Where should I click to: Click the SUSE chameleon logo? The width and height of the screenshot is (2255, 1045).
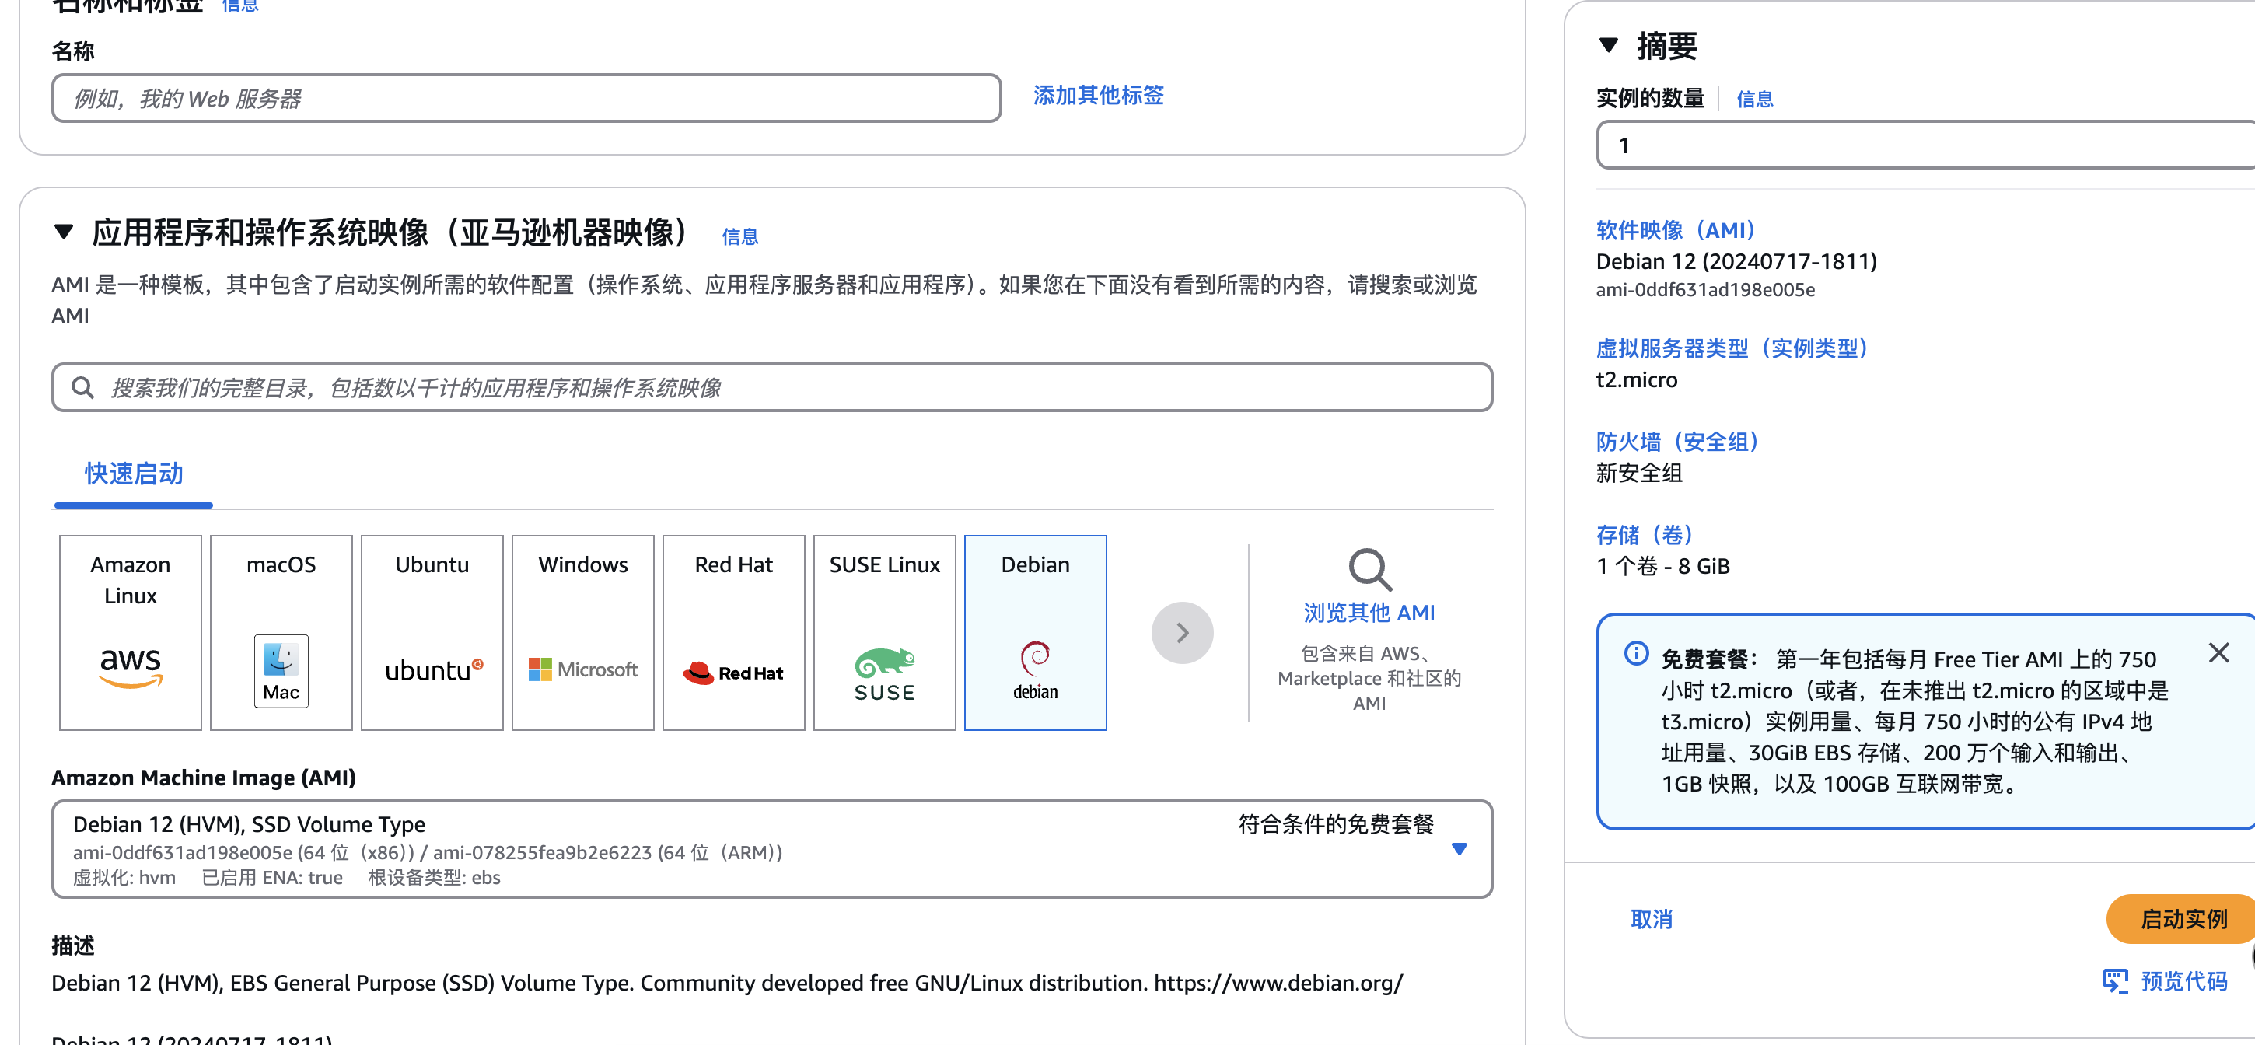point(884,674)
